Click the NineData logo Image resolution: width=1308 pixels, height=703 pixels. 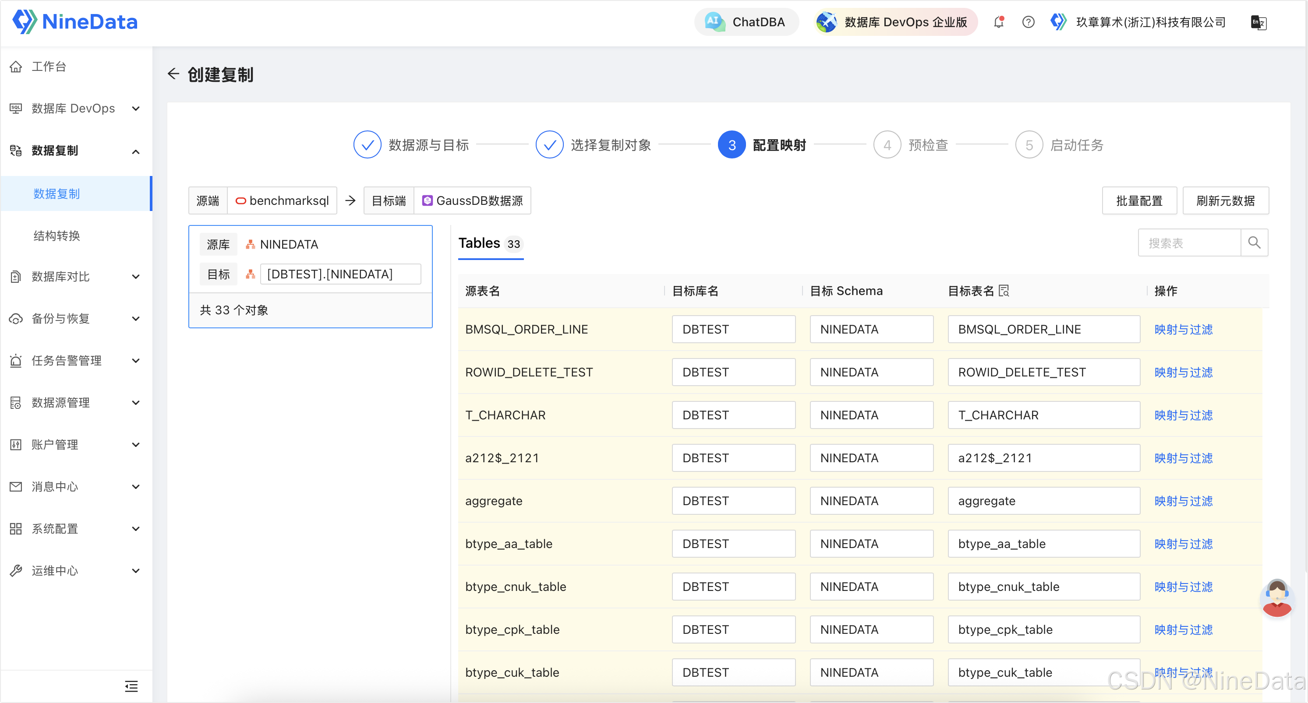(75, 22)
